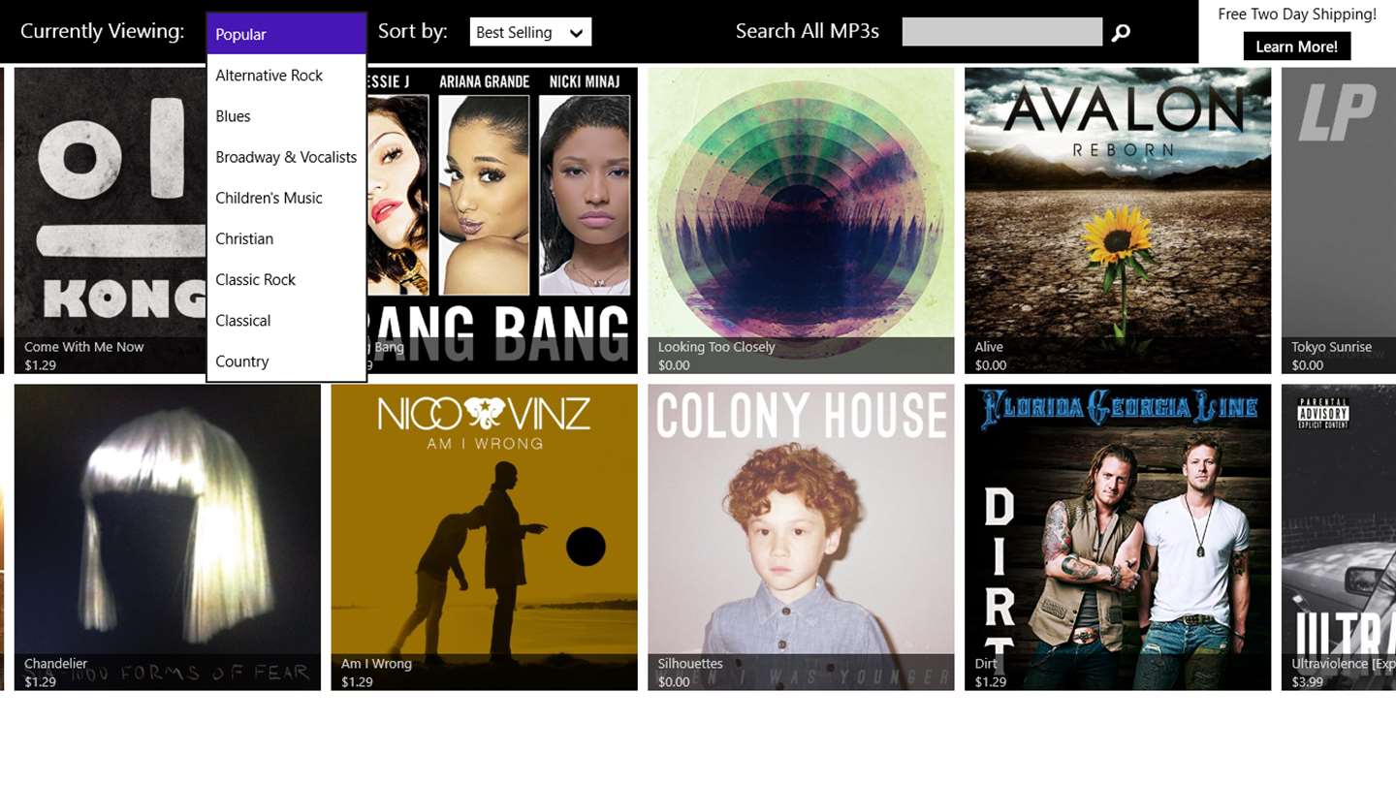Image resolution: width=1396 pixels, height=785 pixels.
Task: Click the Learn More! button
Action: click(1296, 47)
